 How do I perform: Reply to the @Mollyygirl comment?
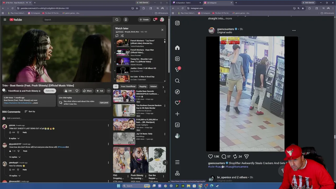pos(25,170)
